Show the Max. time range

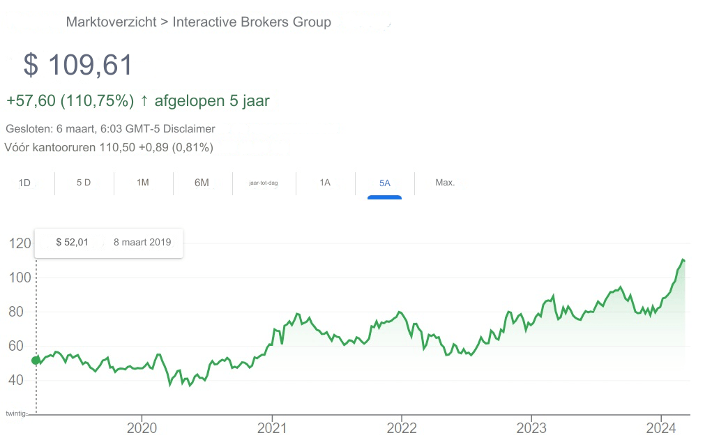[445, 183]
